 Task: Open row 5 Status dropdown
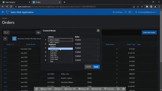[x=87, y=56]
